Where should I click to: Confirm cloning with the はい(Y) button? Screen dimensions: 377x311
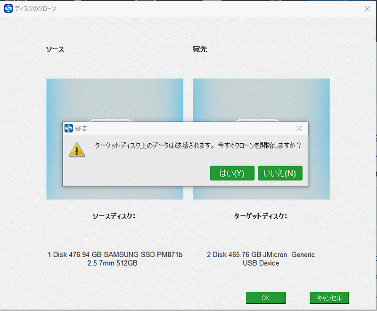(x=232, y=173)
